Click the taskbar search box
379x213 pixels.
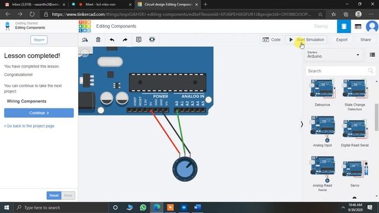(x=61, y=208)
